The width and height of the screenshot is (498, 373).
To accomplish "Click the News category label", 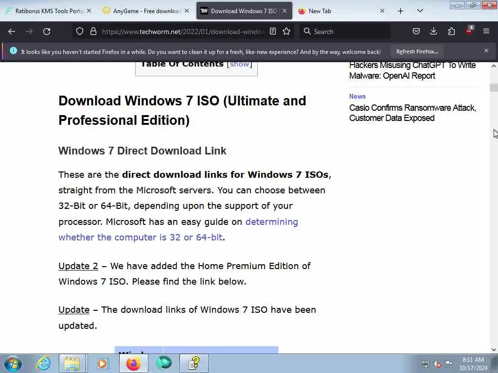I will (357, 96).
